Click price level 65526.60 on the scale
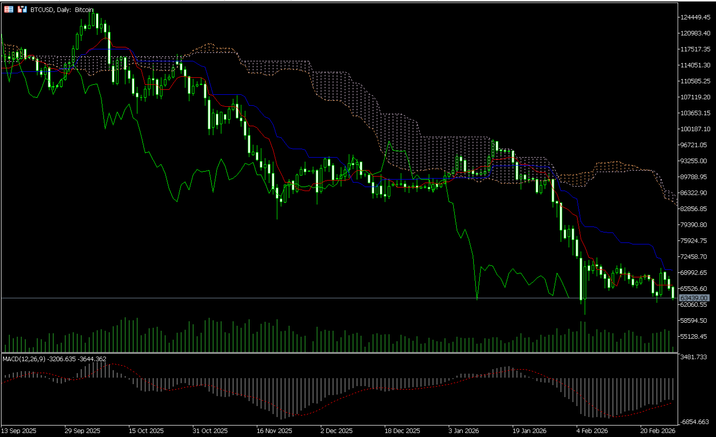Screen dimensions: 716x437 pos(694,289)
